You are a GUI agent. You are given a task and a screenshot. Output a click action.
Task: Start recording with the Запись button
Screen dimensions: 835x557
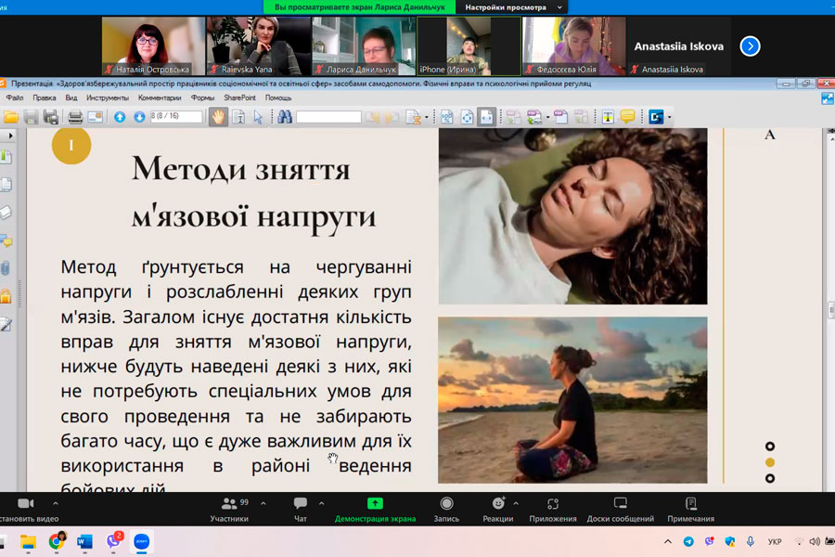[x=446, y=508]
